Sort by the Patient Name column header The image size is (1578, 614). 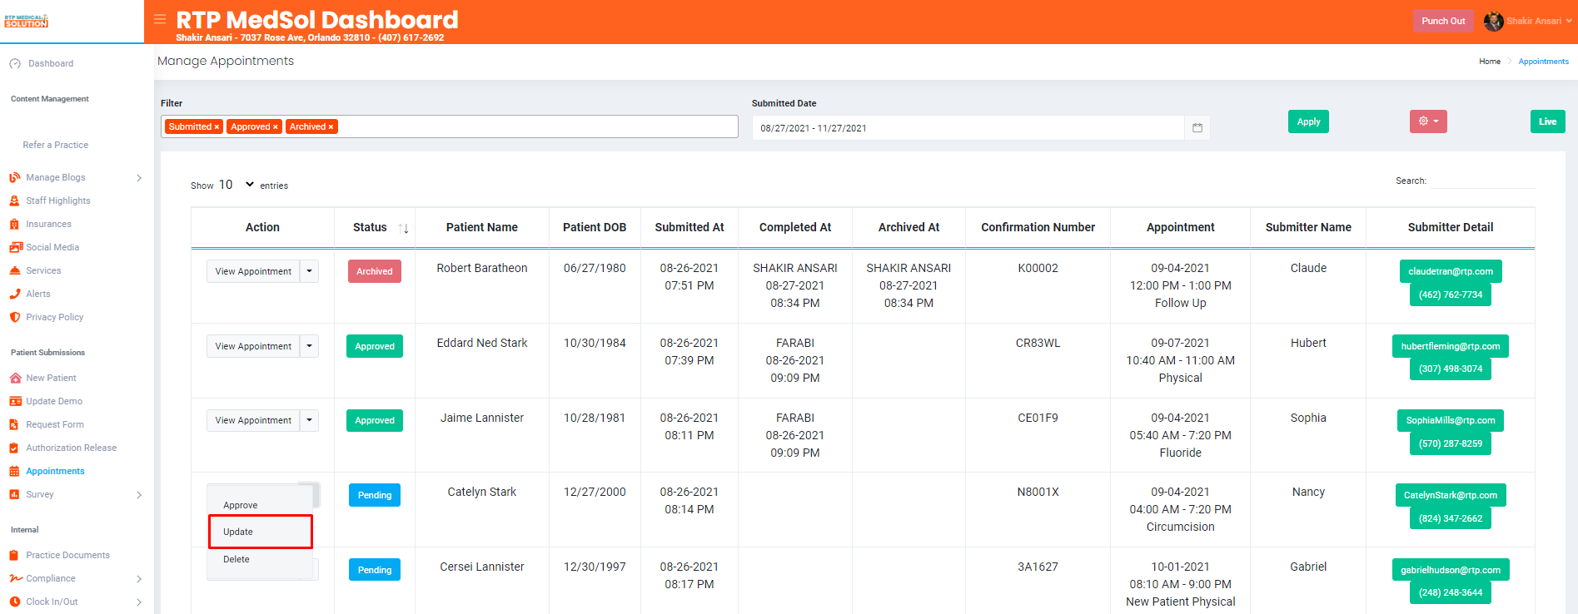(482, 227)
